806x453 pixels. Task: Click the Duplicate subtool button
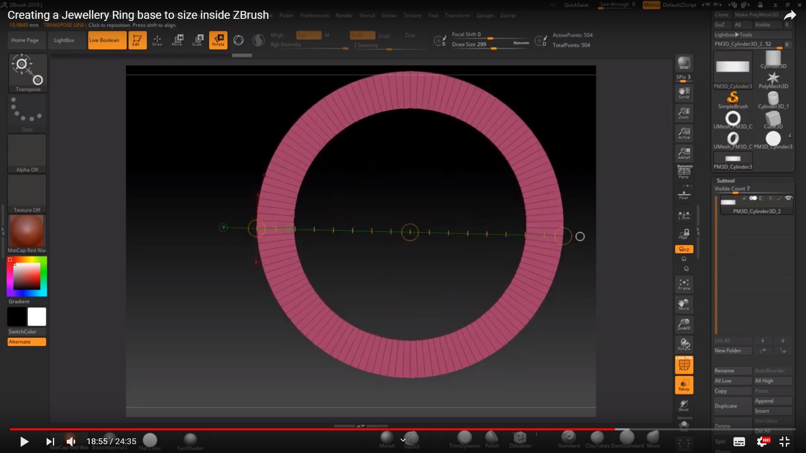point(733,406)
